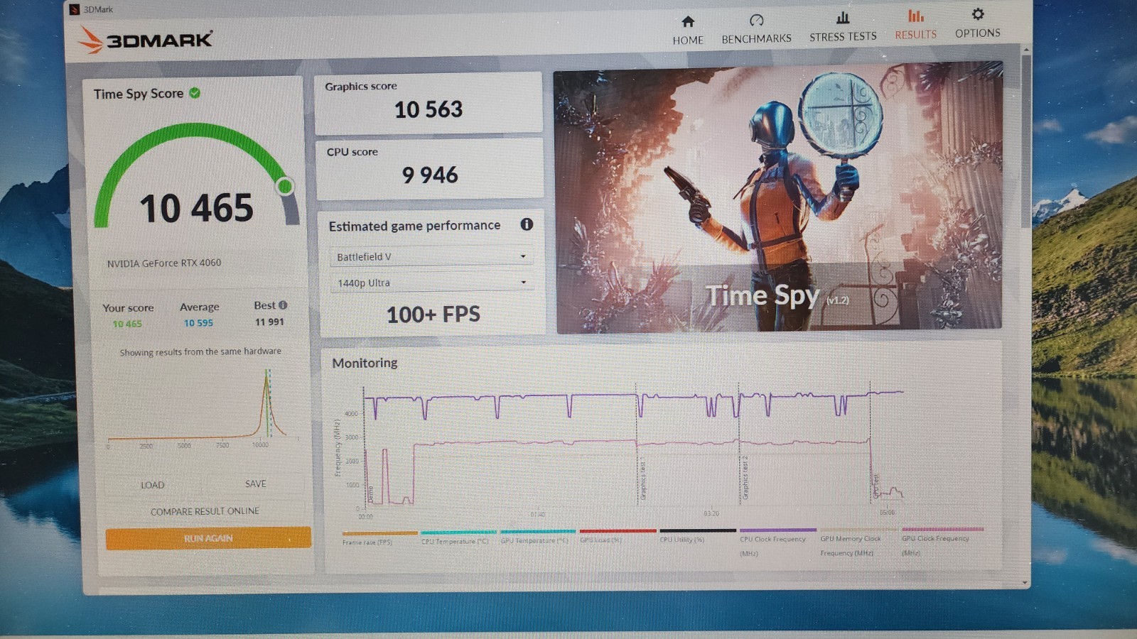Click the Monitoring heading

(x=365, y=363)
